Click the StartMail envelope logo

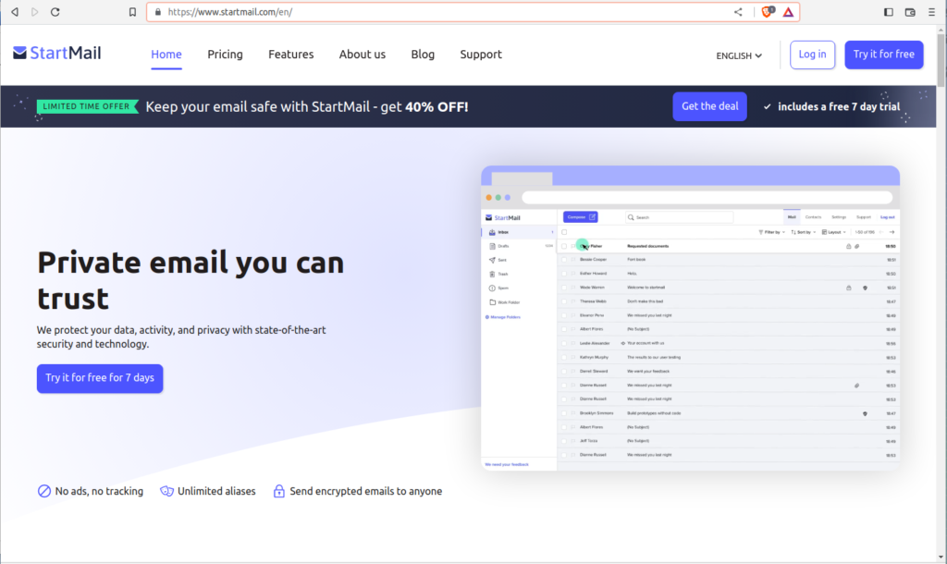(x=20, y=53)
